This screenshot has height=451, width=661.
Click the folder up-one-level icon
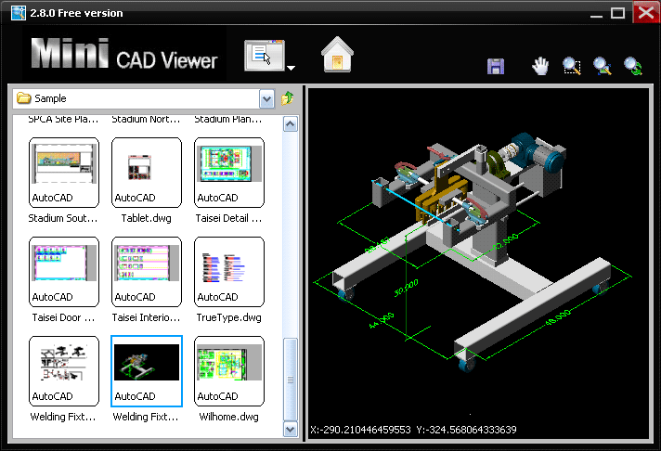[288, 98]
